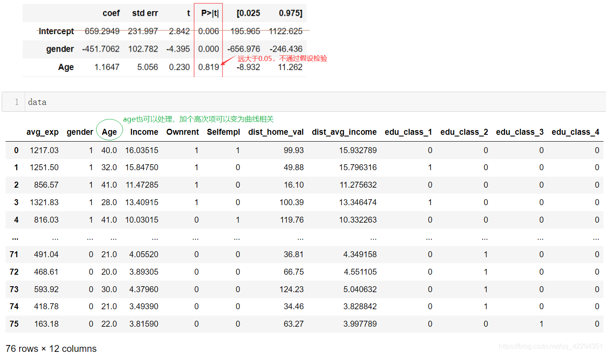606x354 pixels.
Task: Click avg_exp value 1217.03
Action: (44, 150)
